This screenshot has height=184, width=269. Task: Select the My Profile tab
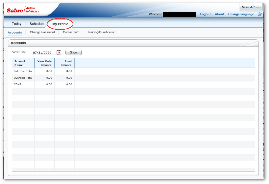point(60,24)
